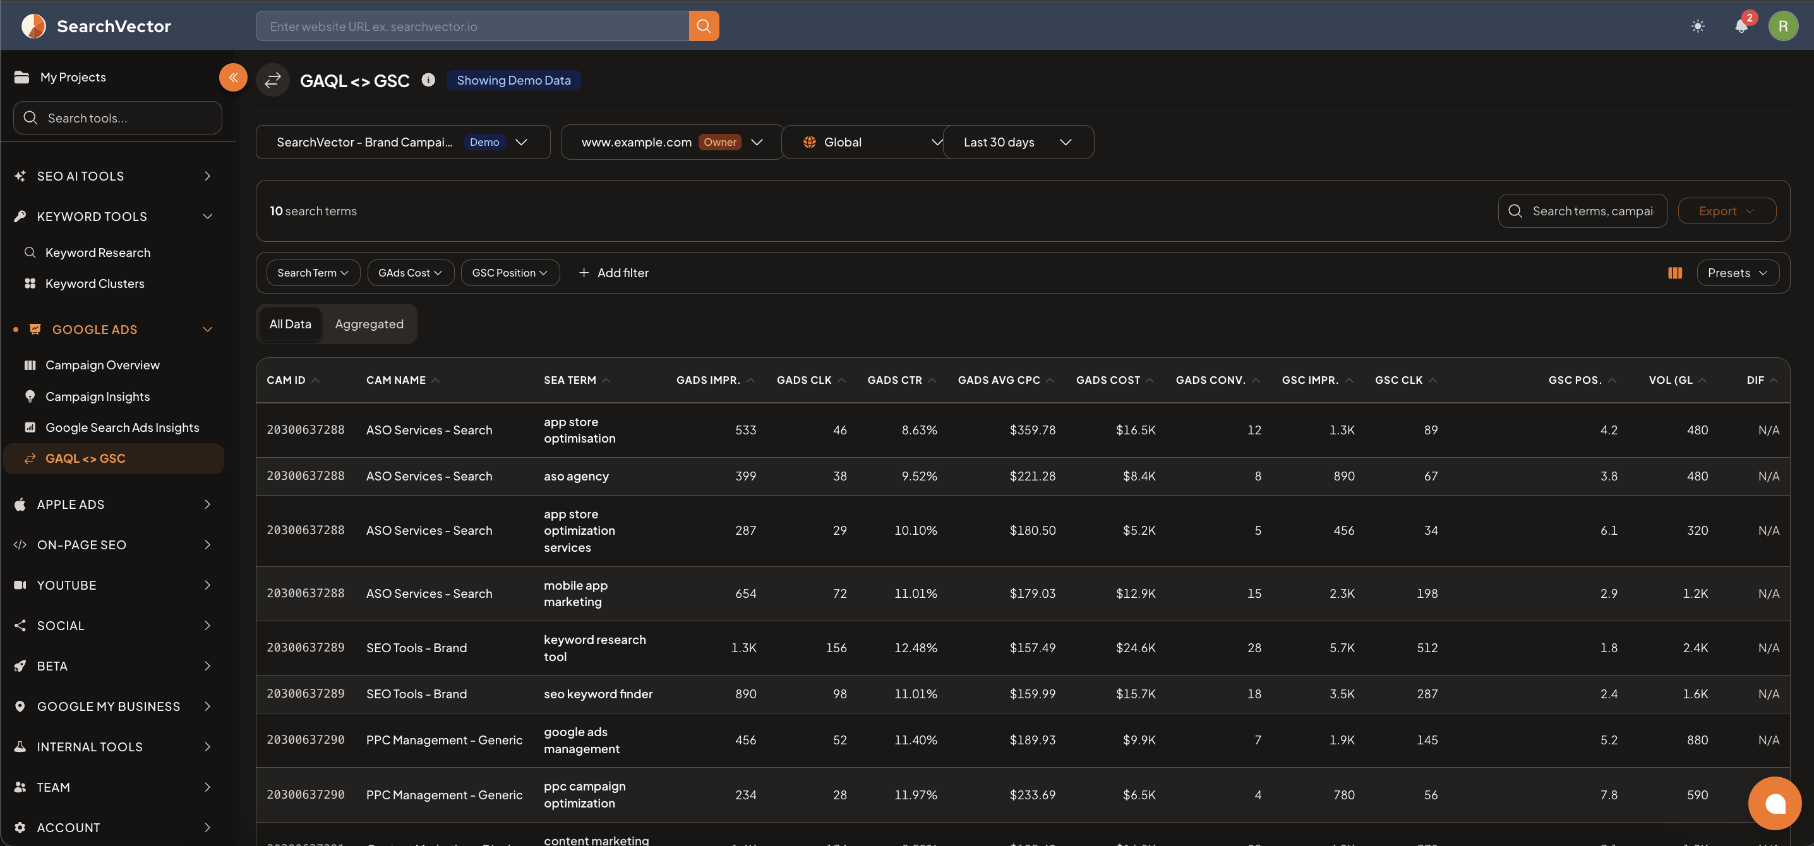The height and width of the screenshot is (846, 1814).
Task: Open Campaign Insights
Action: click(x=97, y=396)
